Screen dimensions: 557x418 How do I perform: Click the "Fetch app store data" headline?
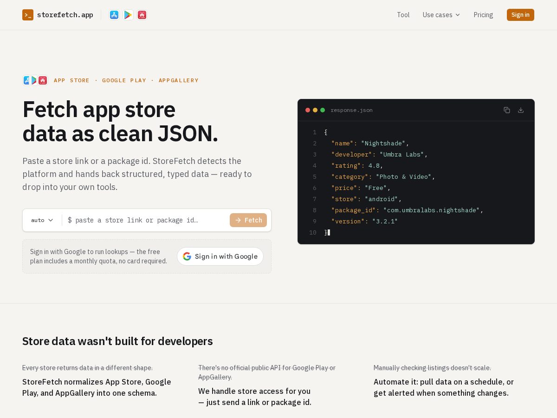tap(120, 122)
